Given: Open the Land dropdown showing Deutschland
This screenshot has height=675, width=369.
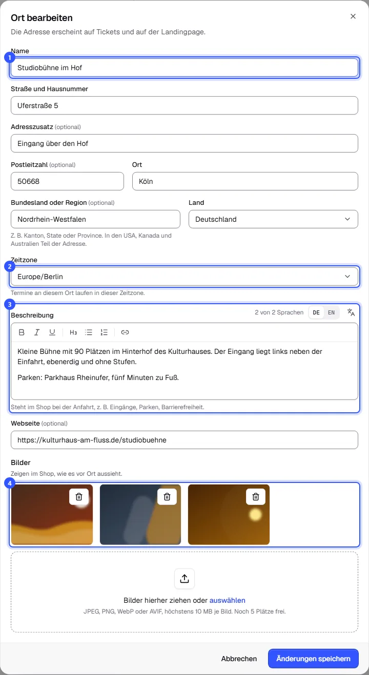Looking at the screenshot, I should pyautogui.click(x=273, y=219).
